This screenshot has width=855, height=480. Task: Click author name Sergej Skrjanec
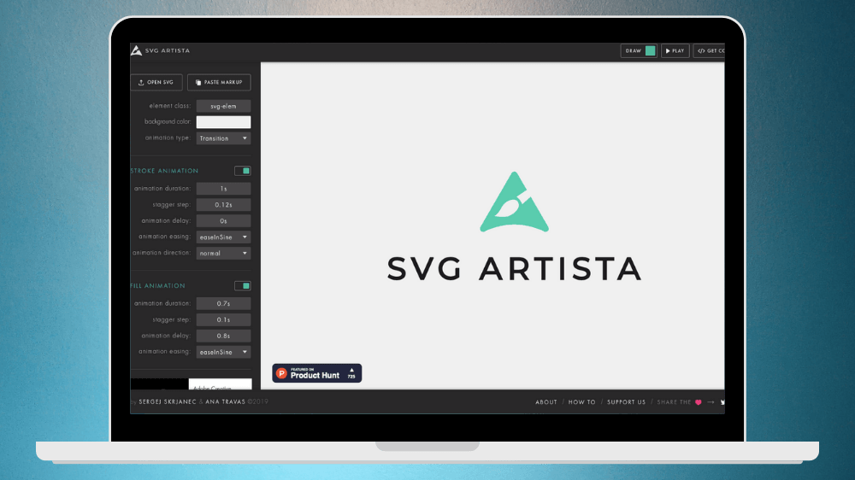pos(168,402)
